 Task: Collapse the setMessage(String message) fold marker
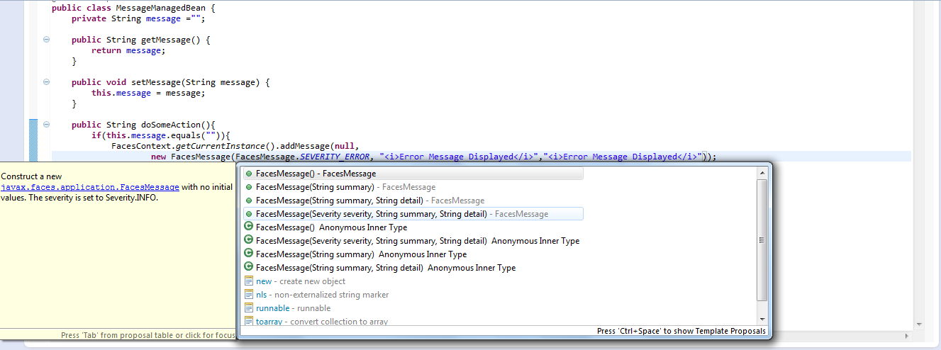[x=46, y=82]
